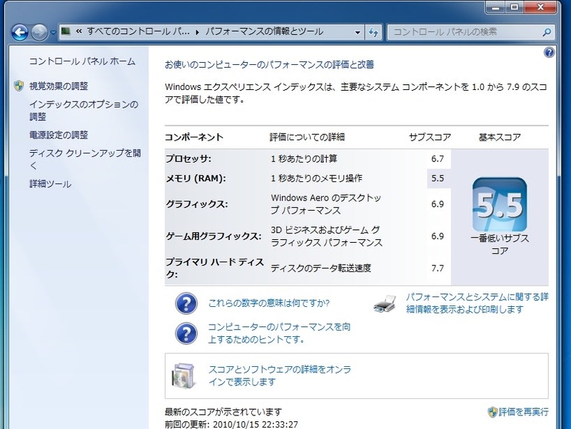Click 評価を再実行 to rerun assessment
Viewport: 571px width, 429px height.
point(523,413)
